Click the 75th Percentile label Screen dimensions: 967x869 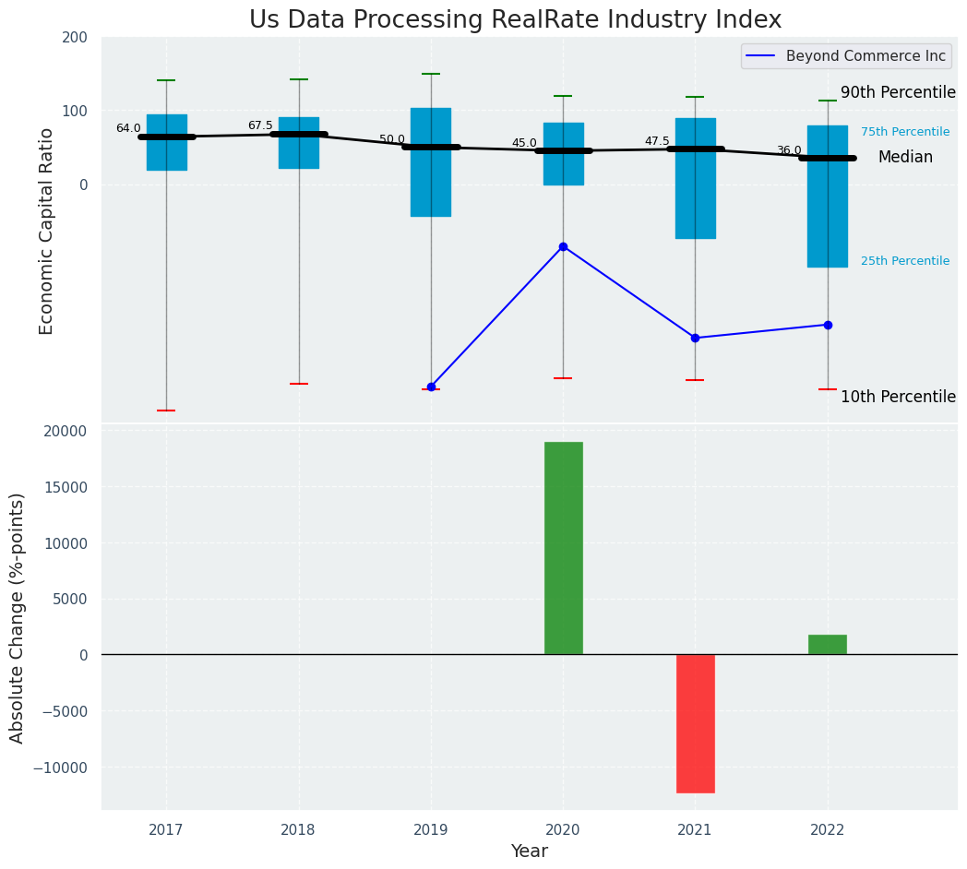pyautogui.click(x=905, y=132)
